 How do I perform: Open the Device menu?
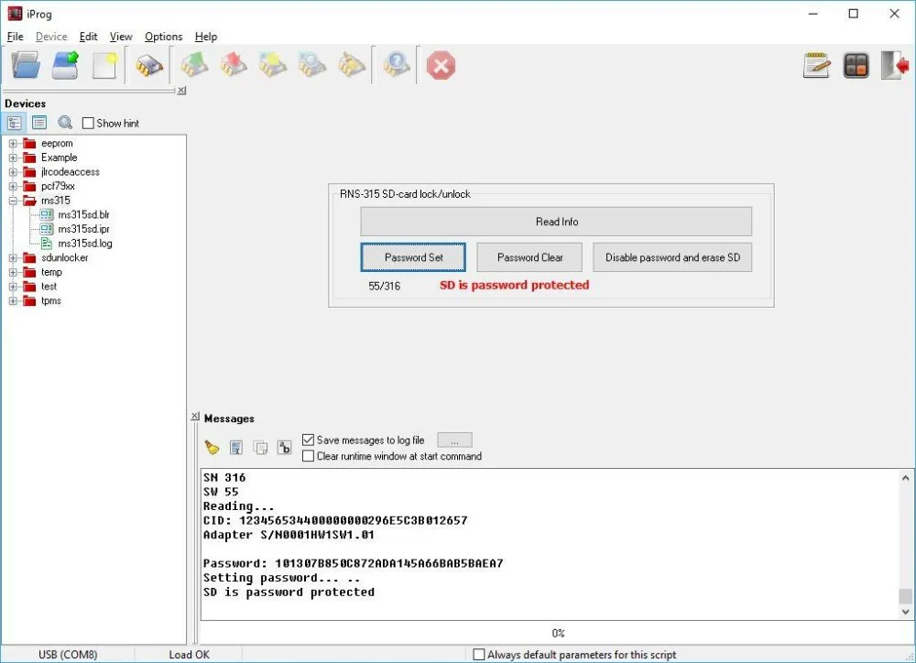click(x=51, y=37)
